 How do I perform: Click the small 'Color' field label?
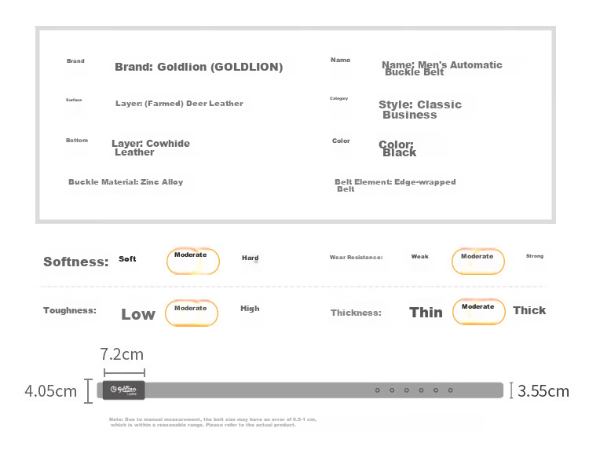tap(341, 141)
